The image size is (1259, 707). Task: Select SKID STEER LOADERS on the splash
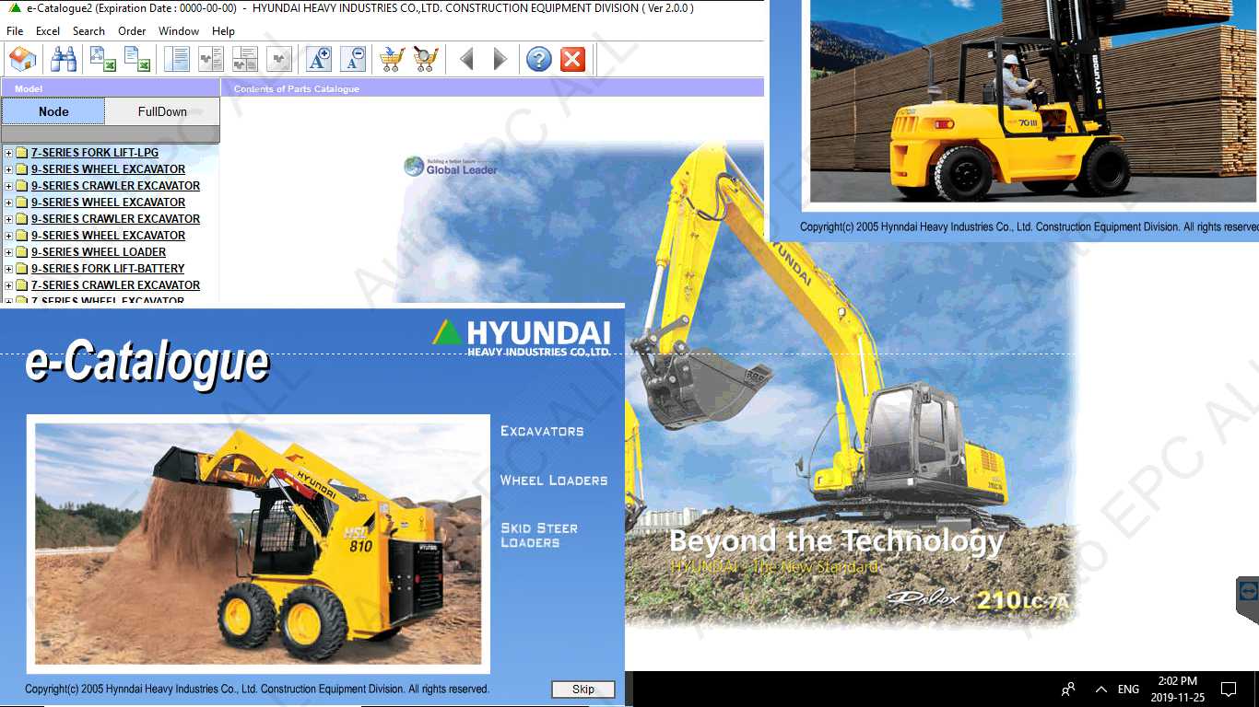click(539, 536)
